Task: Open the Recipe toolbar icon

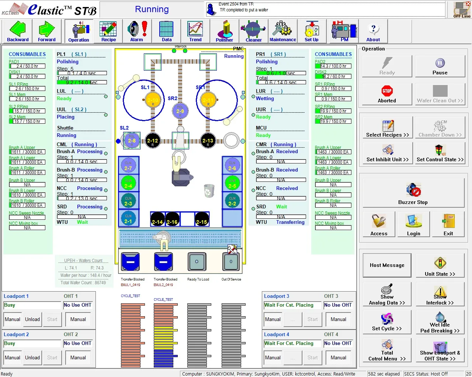Action: pos(108,32)
